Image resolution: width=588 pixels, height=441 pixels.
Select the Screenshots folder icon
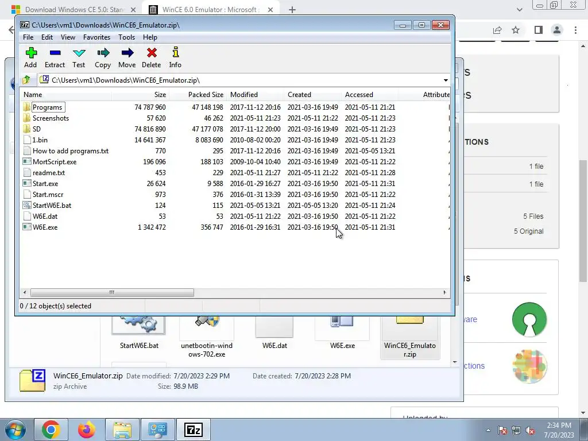pyautogui.click(x=26, y=118)
